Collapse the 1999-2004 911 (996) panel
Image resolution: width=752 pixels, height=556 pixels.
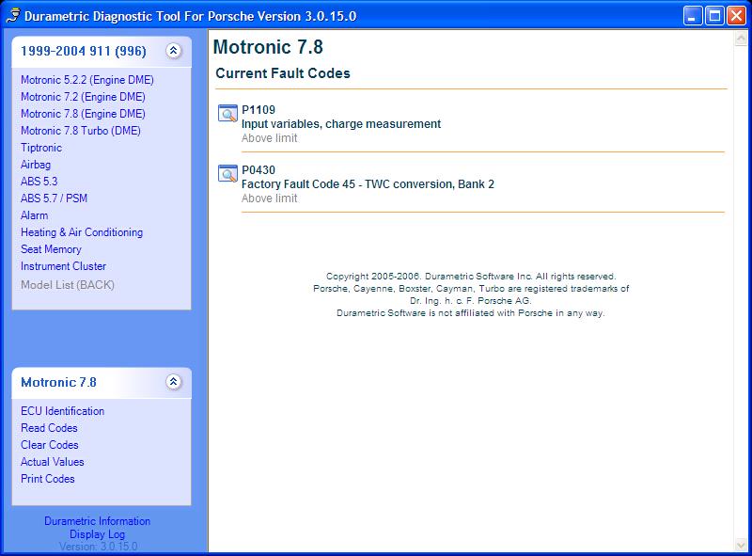(x=173, y=51)
